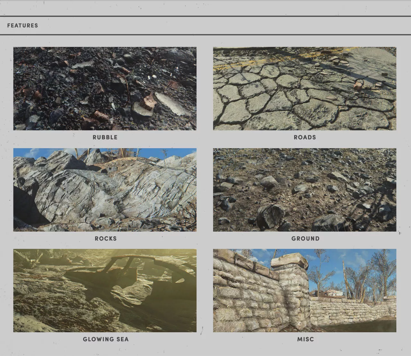
Task: Open the Glowing Sea car wreck image
Action: (105, 291)
